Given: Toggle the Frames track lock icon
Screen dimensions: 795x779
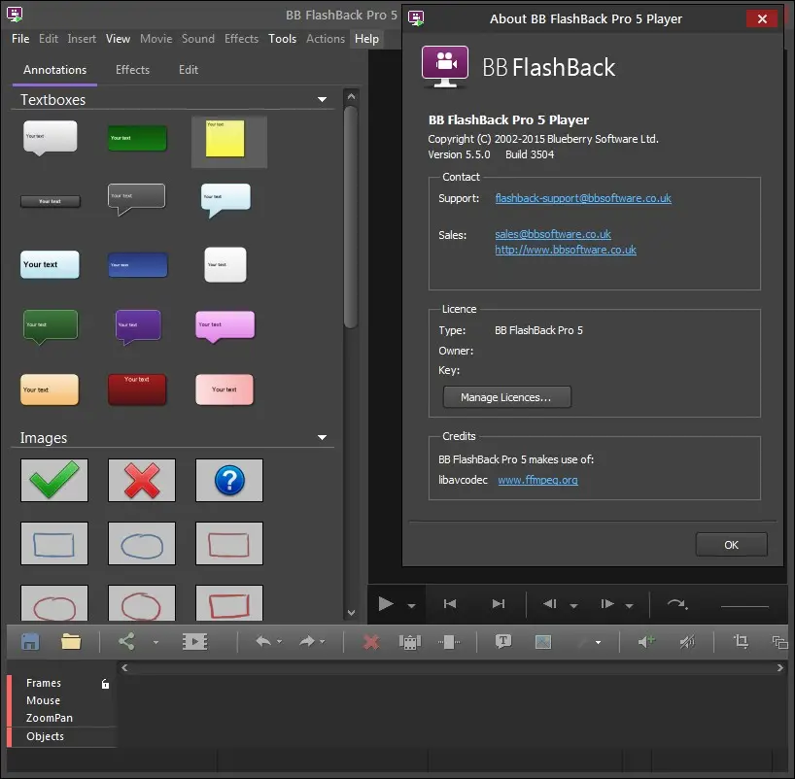Looking at the screenshot, I should [105, 684].
